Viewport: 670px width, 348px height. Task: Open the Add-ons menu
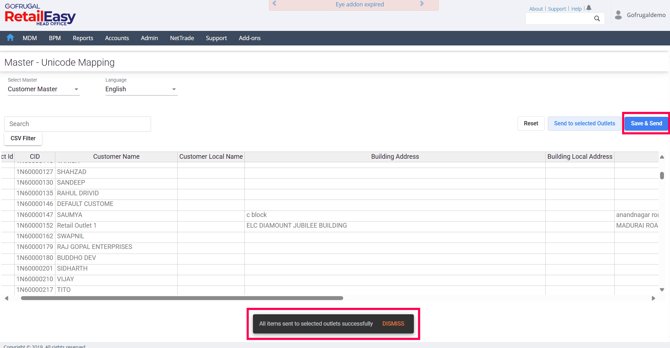[x=250, y=38]
